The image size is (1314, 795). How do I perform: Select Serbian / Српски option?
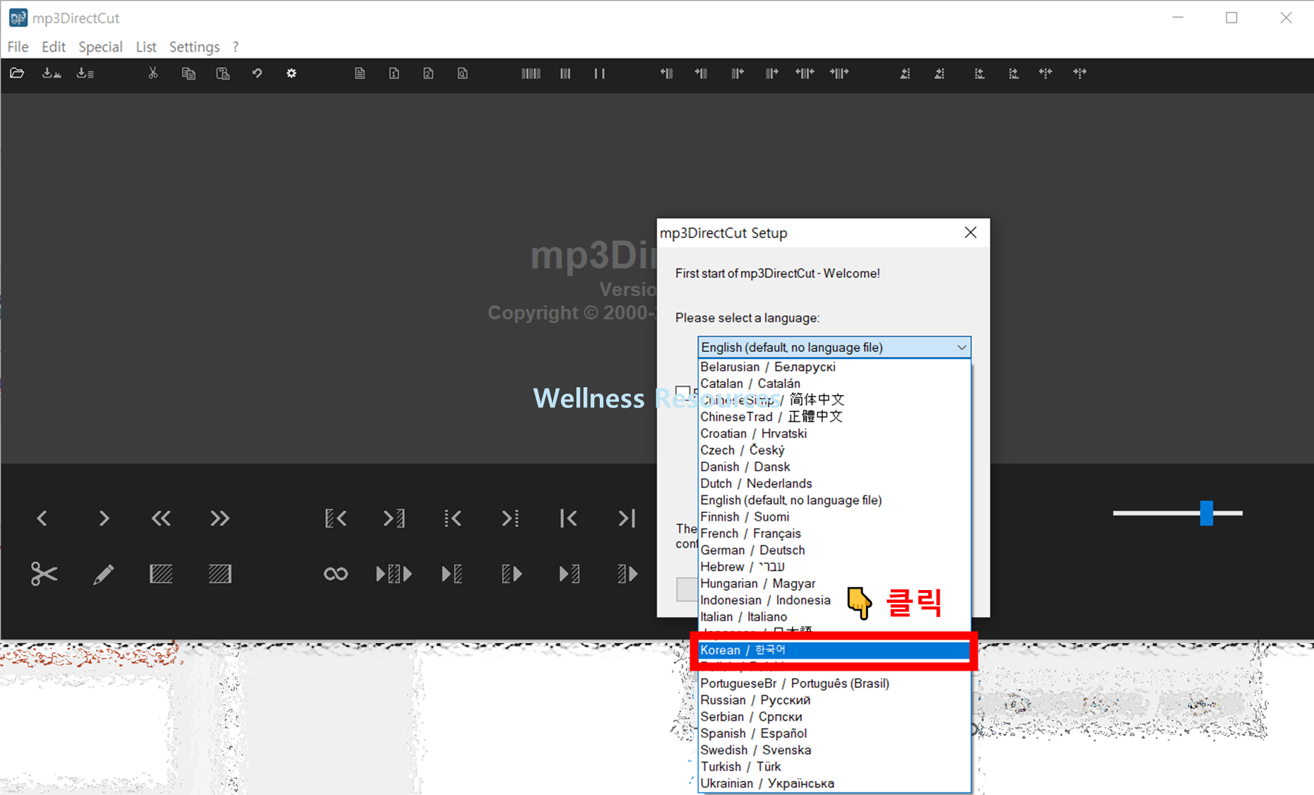(x=834, y=717)
